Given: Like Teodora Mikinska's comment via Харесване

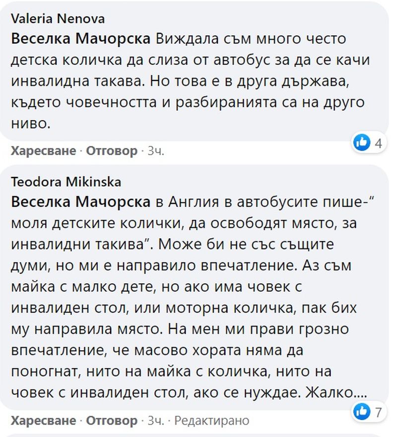Looking at the screenshot, I should (44, 420).
